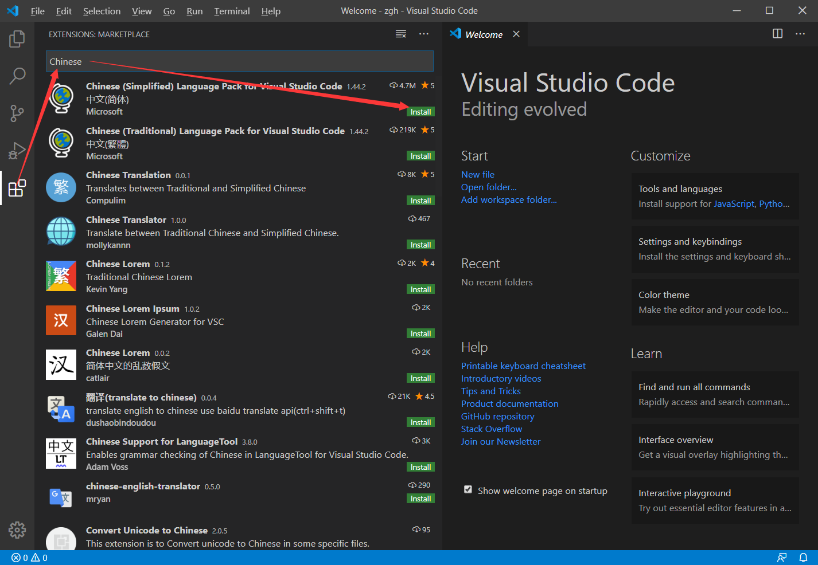
Task: Click New file link
Action: (478, 174)
